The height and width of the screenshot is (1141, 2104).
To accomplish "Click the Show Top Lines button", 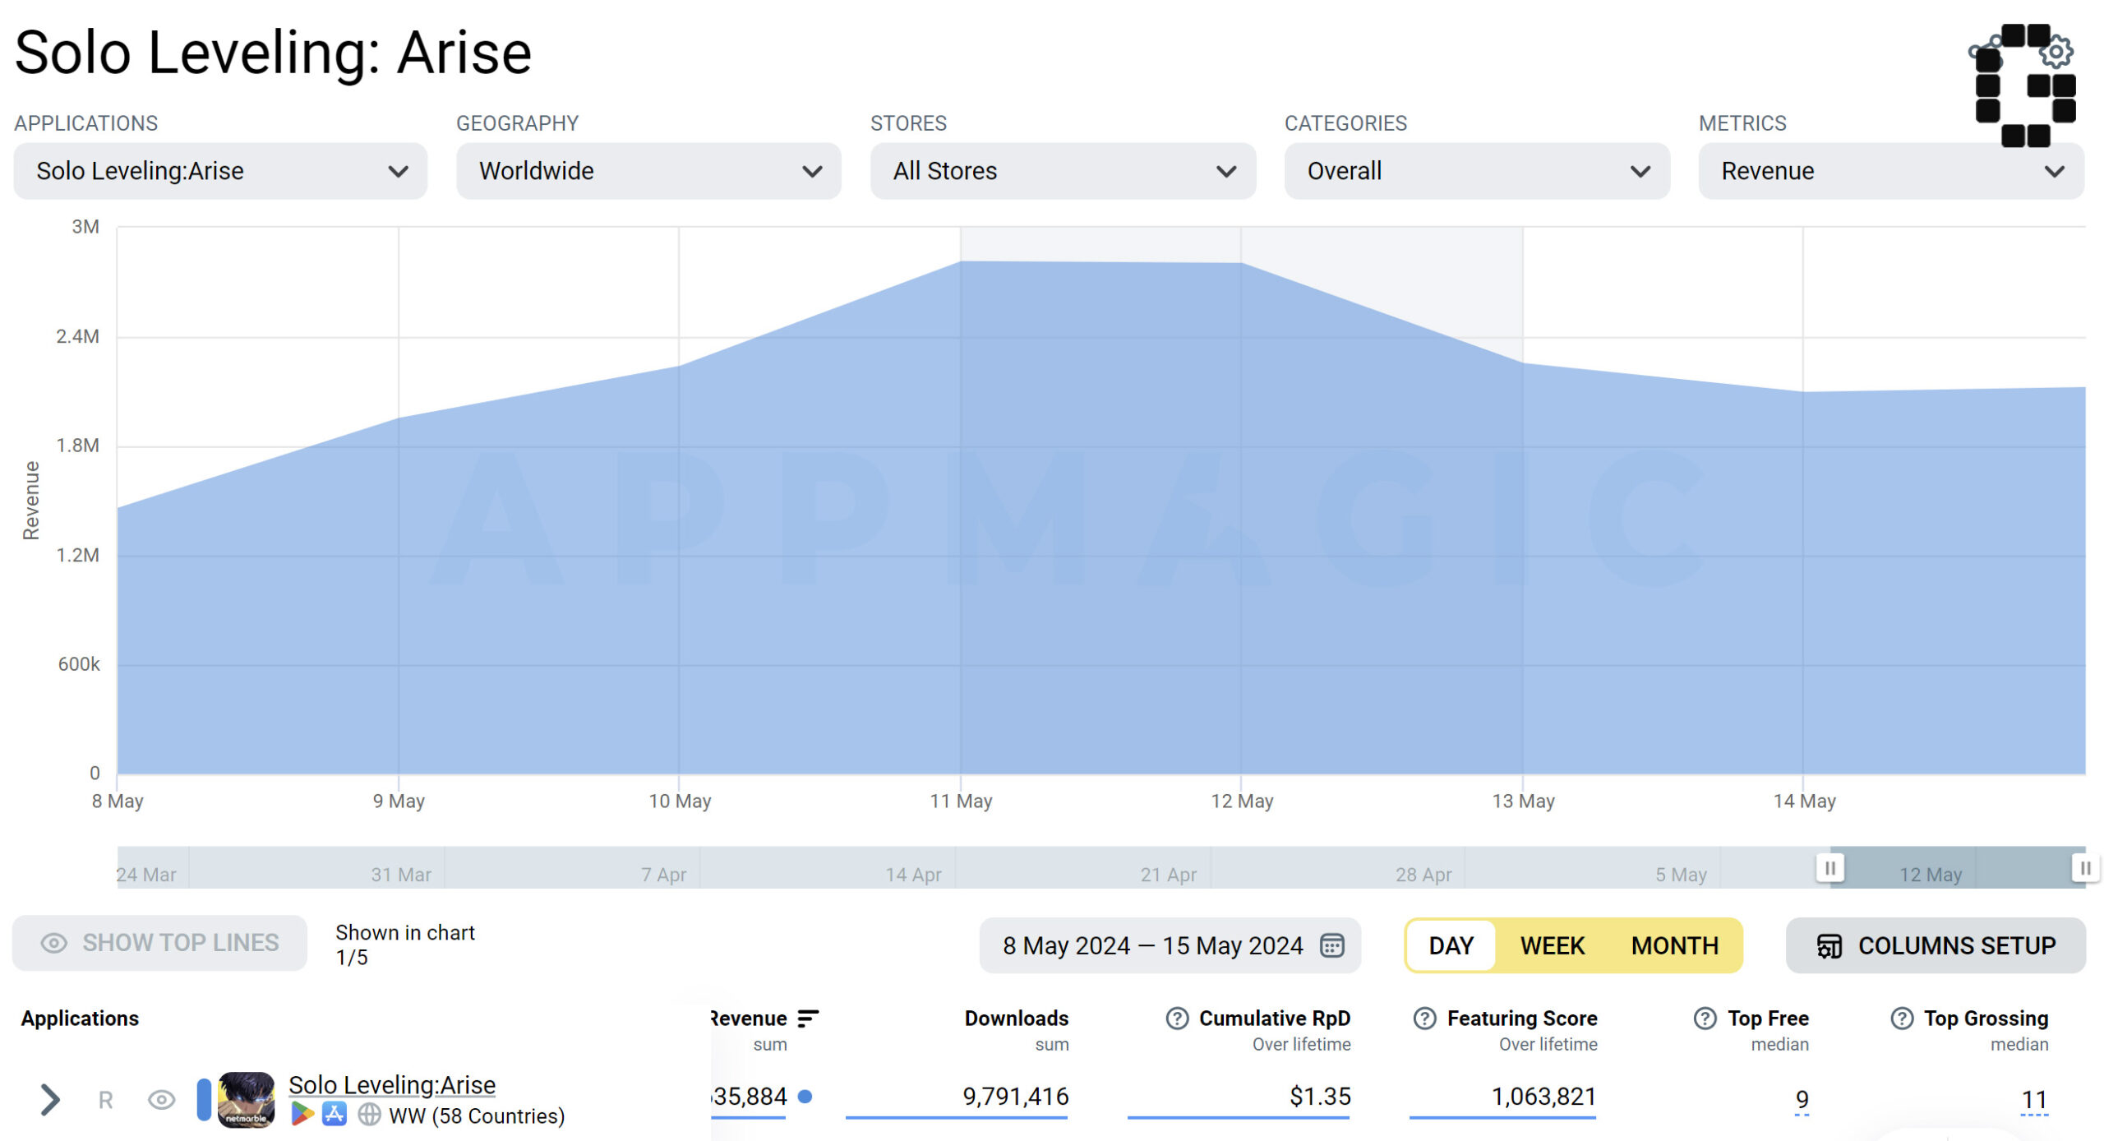I will (159, 943).
